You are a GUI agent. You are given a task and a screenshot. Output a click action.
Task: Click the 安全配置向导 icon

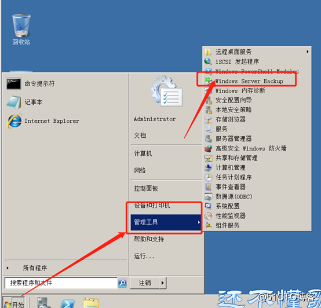pyautogui.click(x=209, y=100)
